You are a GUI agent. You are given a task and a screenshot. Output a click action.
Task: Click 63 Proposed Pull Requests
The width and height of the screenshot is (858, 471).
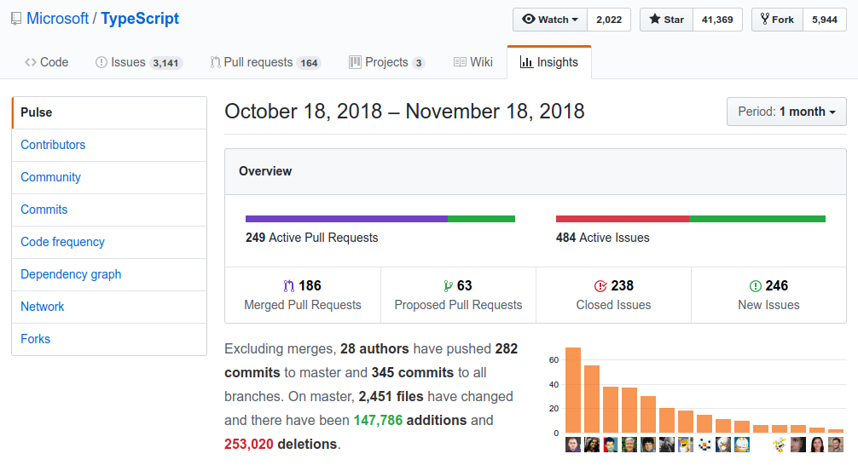pyautogui.click(x=458, y=295)
